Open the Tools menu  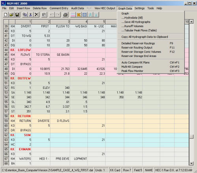click(151, 8)
